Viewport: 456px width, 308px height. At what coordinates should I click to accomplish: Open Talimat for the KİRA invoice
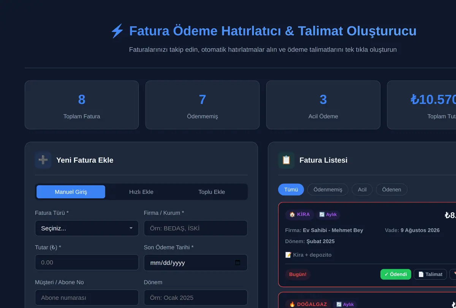point(430,274)
